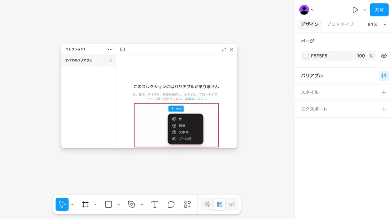Expand the user avatar menu
The image size is (392, 219).
[312, 10]
